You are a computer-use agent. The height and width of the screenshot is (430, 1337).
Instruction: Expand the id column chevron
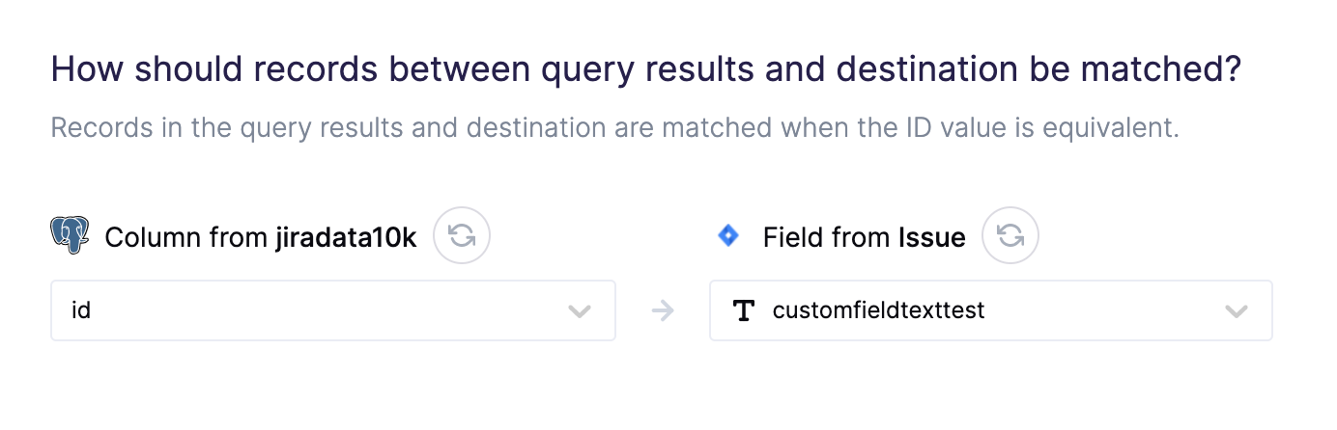(x=580, y=310)
